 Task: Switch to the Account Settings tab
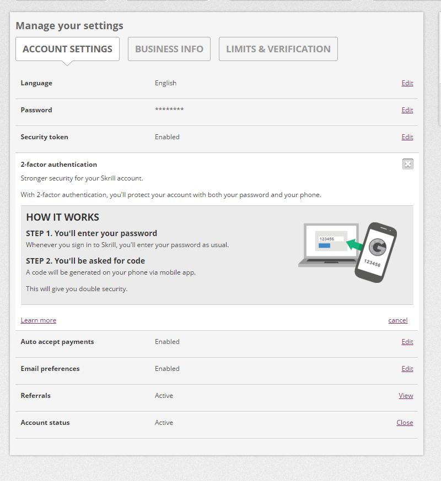click(x=67, y=49)
